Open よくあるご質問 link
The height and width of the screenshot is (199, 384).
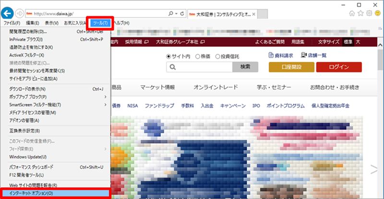270,42
